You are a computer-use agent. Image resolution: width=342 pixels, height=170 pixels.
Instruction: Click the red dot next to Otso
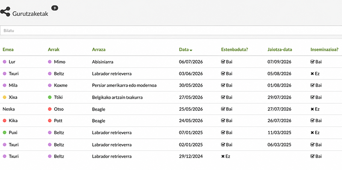coord(50,109)
